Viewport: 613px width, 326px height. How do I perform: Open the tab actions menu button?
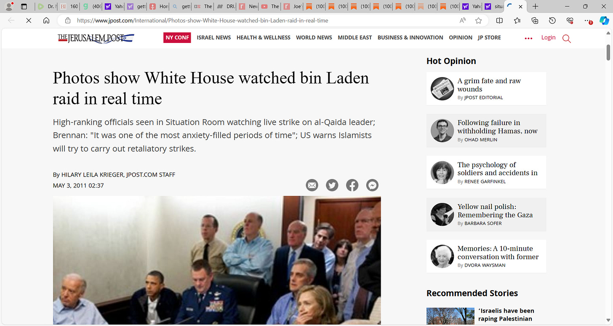click(x=24, y=6)
